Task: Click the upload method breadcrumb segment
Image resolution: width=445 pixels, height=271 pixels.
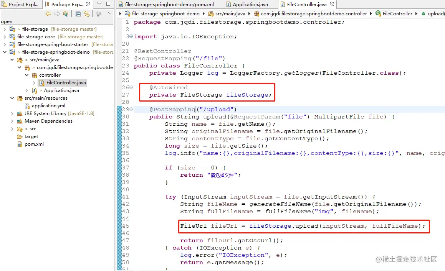Action: pos(436,13)
